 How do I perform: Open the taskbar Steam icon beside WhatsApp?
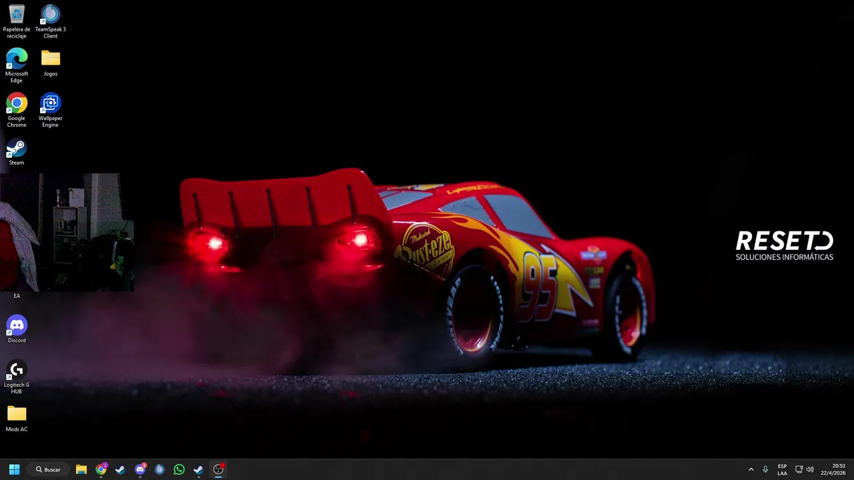[x=198, y=469]
